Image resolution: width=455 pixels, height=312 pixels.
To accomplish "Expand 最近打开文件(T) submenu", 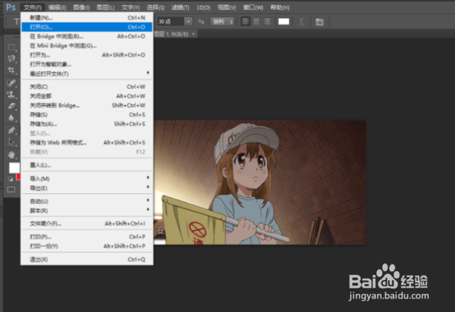I will (86, 74).
